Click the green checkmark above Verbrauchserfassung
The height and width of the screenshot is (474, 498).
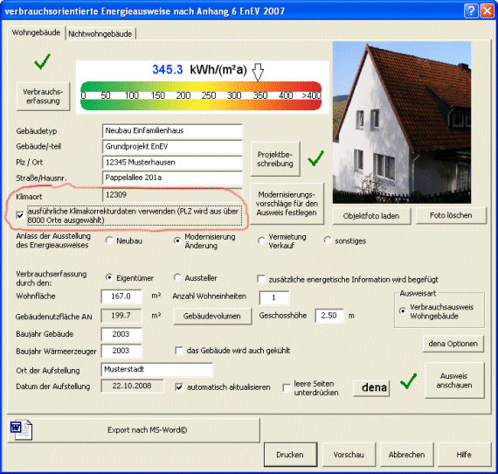coord(42,61)
